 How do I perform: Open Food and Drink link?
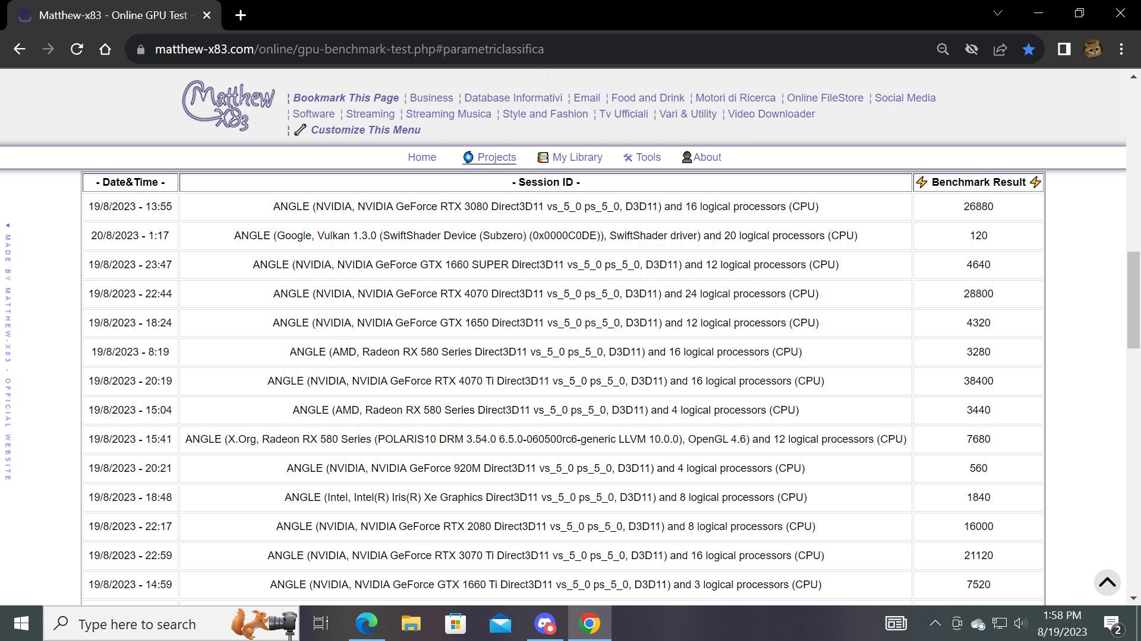pos(648,98)
